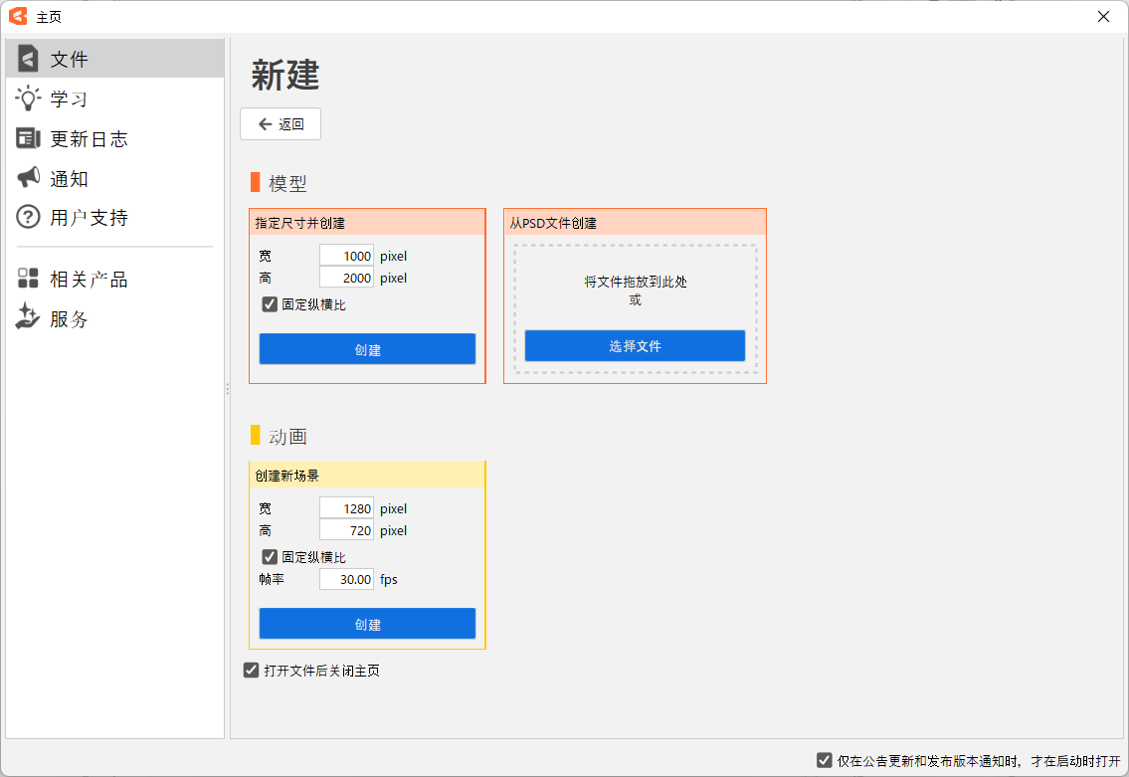Screen dimensions: 1129x777
Task: Click the 学习 lightbulb icon
Action: (28, 98)
